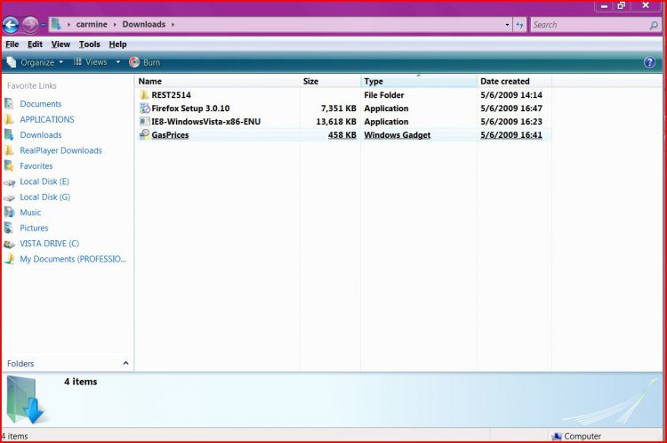Select the REST2514 folder icon
Viewport: 667px width, 443px height.
click(x=145, y=94)
